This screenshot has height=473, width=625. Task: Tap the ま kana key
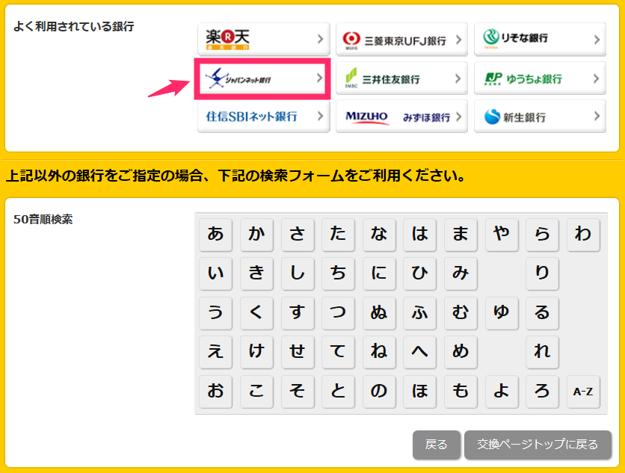tap(461, 235)
